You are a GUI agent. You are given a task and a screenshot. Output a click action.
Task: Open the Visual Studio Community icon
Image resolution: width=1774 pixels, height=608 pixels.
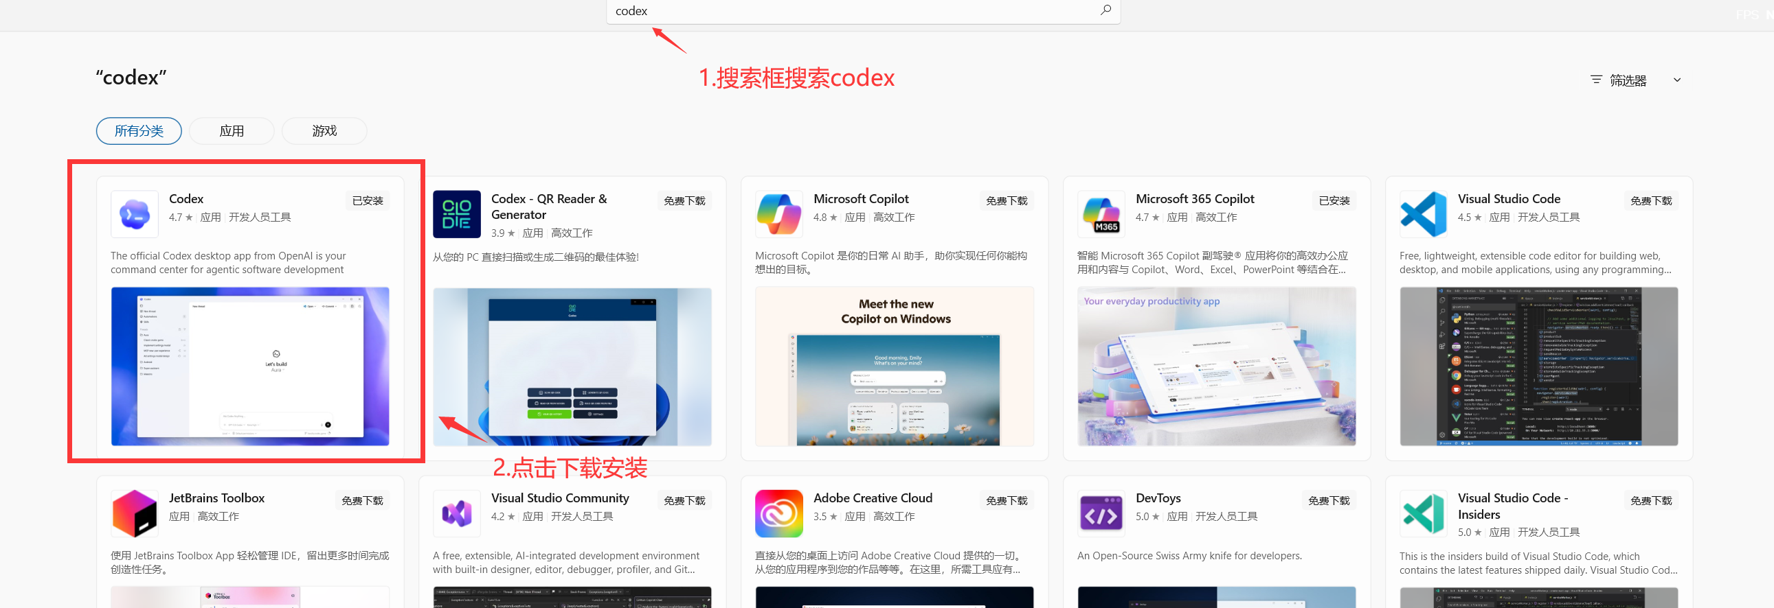click(x=457, y=514)
